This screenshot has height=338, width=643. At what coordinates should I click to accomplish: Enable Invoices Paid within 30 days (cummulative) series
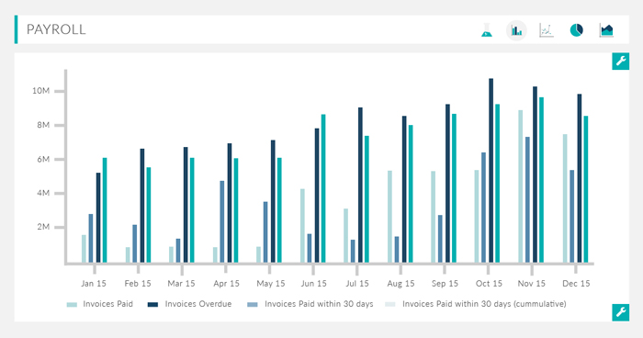pos(476,304)
